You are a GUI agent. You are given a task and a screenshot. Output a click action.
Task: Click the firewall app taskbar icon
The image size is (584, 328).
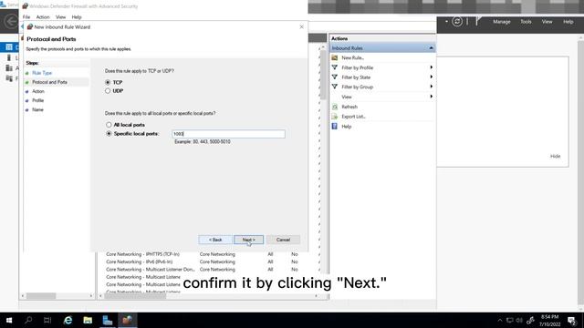(127, 320)
